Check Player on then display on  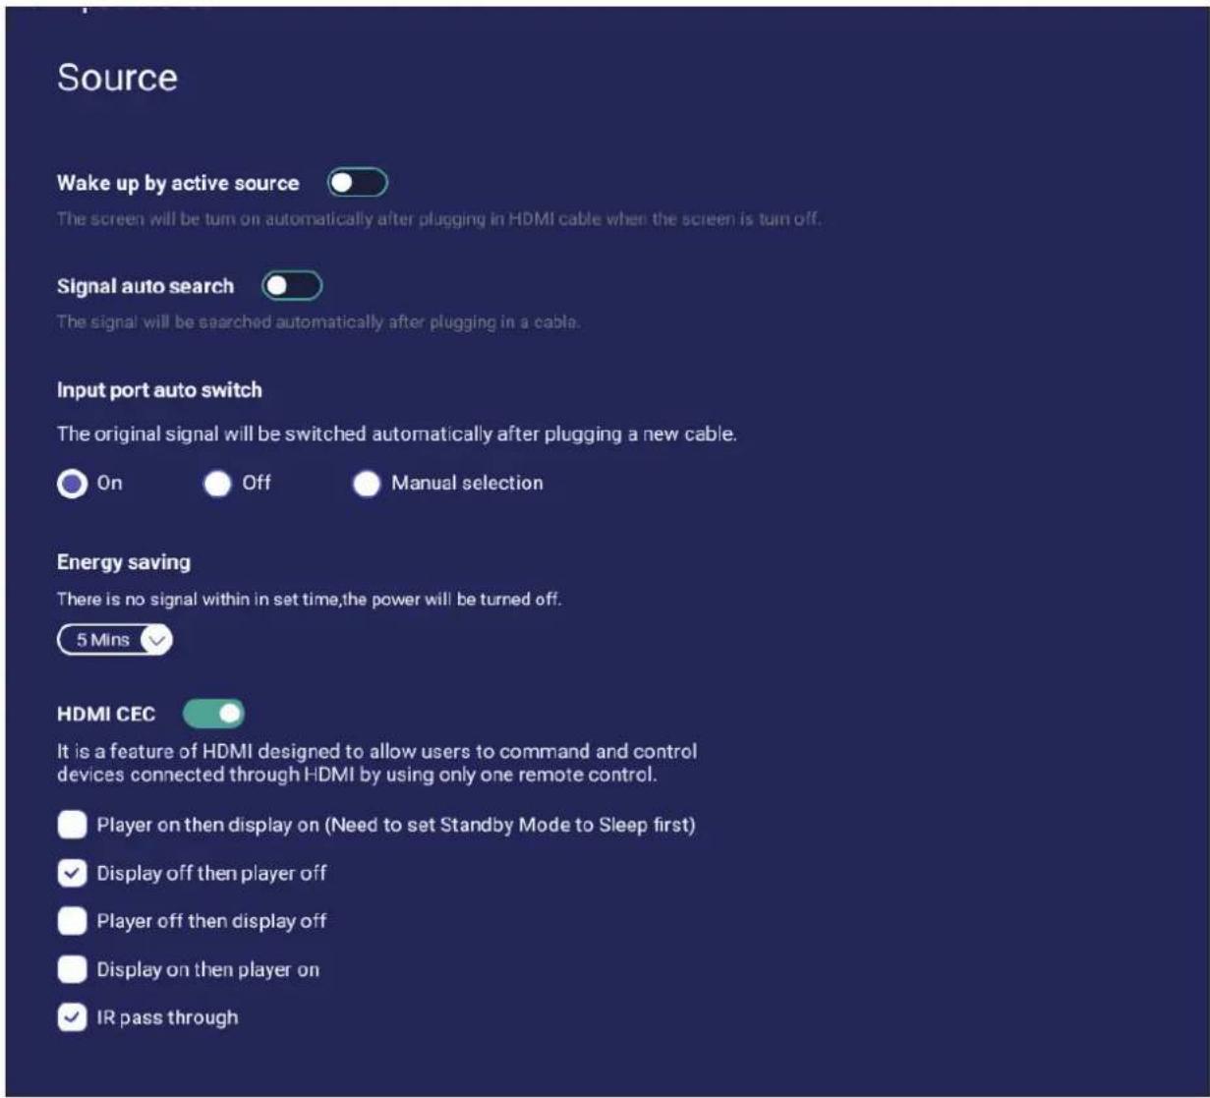72,825
